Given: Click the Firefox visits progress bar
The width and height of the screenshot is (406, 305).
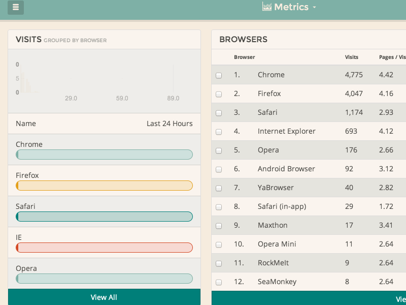Looking at the screenshot, I should tap(104, 186).
